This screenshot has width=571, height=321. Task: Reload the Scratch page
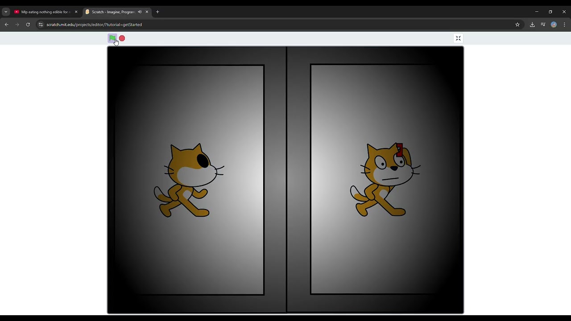pyautogui.click(x=28, y=25)
